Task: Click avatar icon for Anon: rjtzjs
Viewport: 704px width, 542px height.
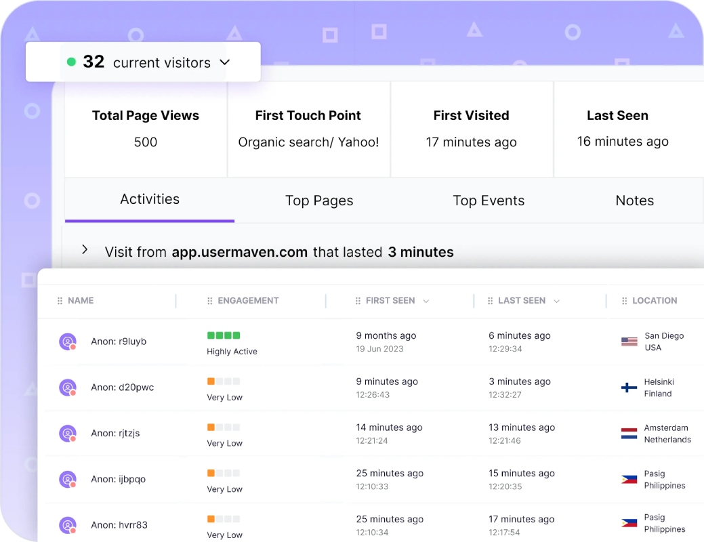Action: pyautogui.click(x=68, y=434)
